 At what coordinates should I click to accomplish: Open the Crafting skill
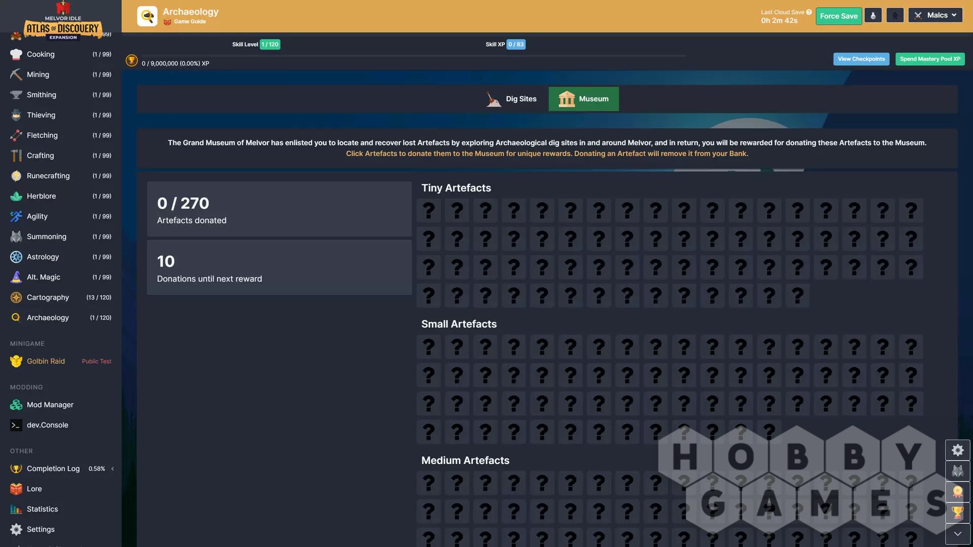coord(61,155)
